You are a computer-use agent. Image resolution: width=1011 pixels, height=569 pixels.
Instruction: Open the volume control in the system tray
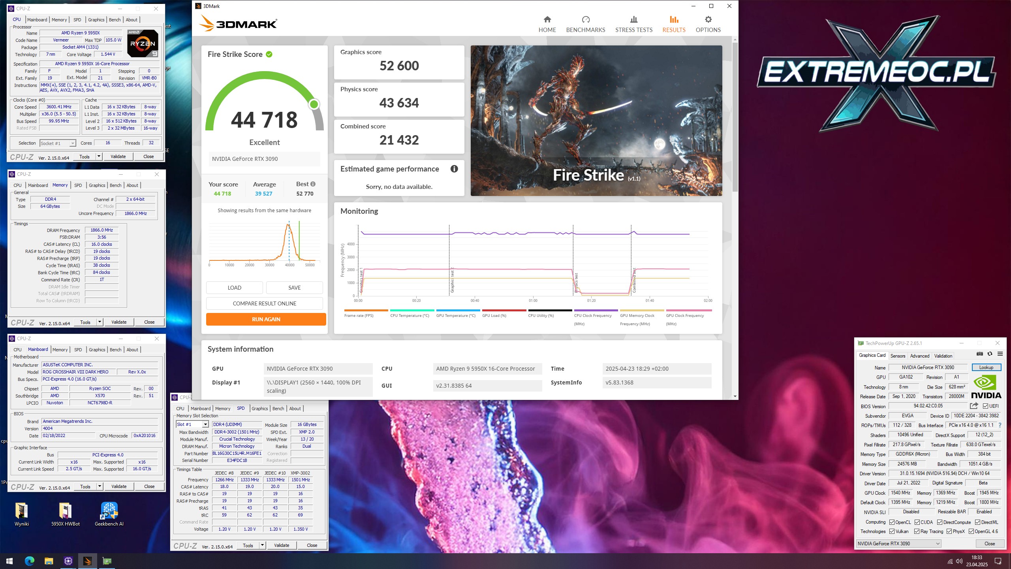tap(959, 561)
